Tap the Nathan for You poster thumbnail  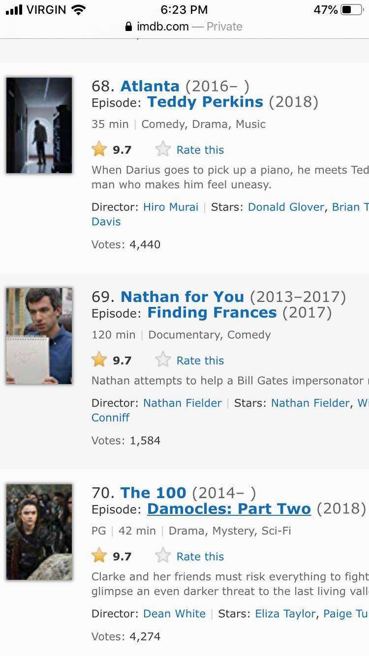click(x=39, y=336)
